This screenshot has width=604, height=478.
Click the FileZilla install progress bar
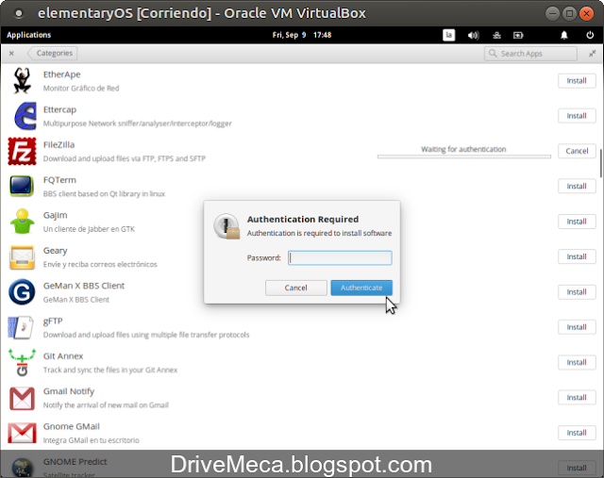click(463, 157)
